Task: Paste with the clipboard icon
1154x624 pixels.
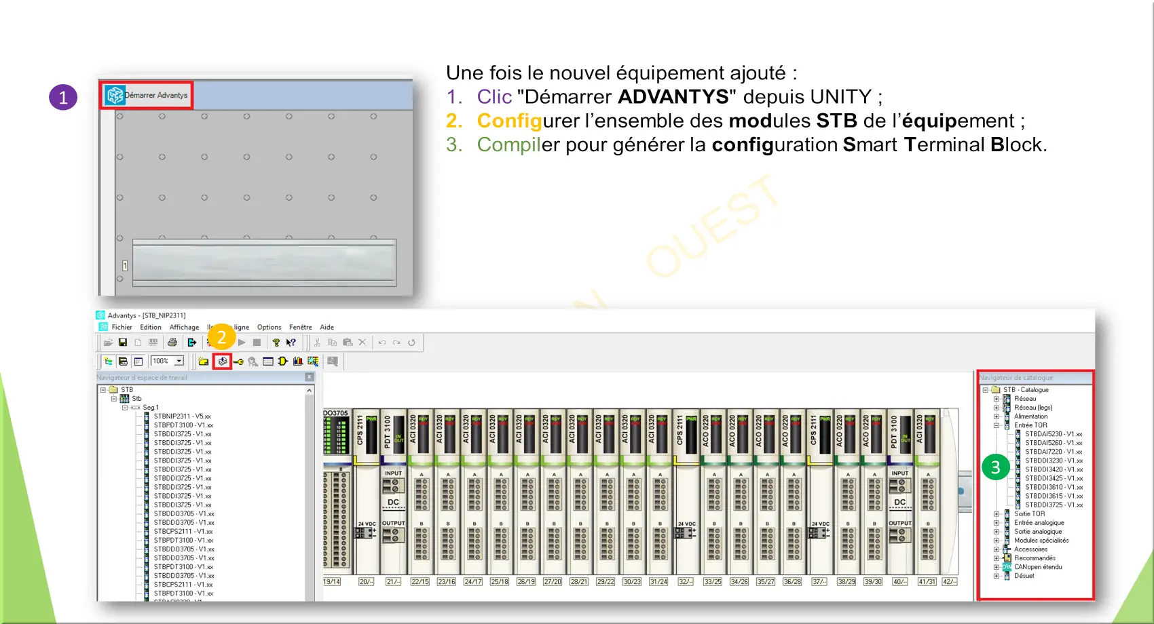Action: coord(348,343)
